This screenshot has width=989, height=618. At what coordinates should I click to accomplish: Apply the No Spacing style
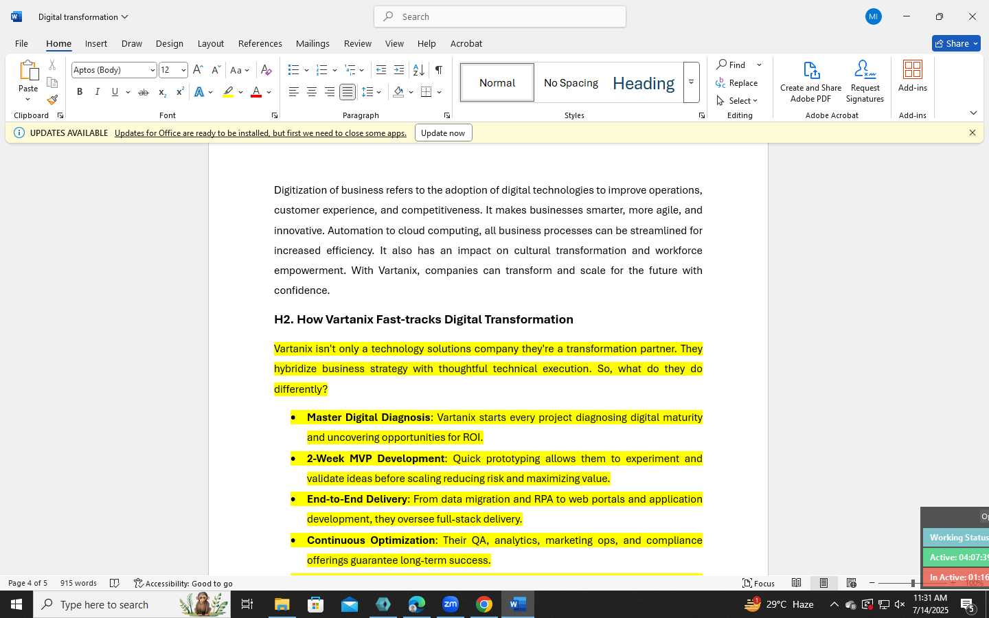[x=571, y=82]
